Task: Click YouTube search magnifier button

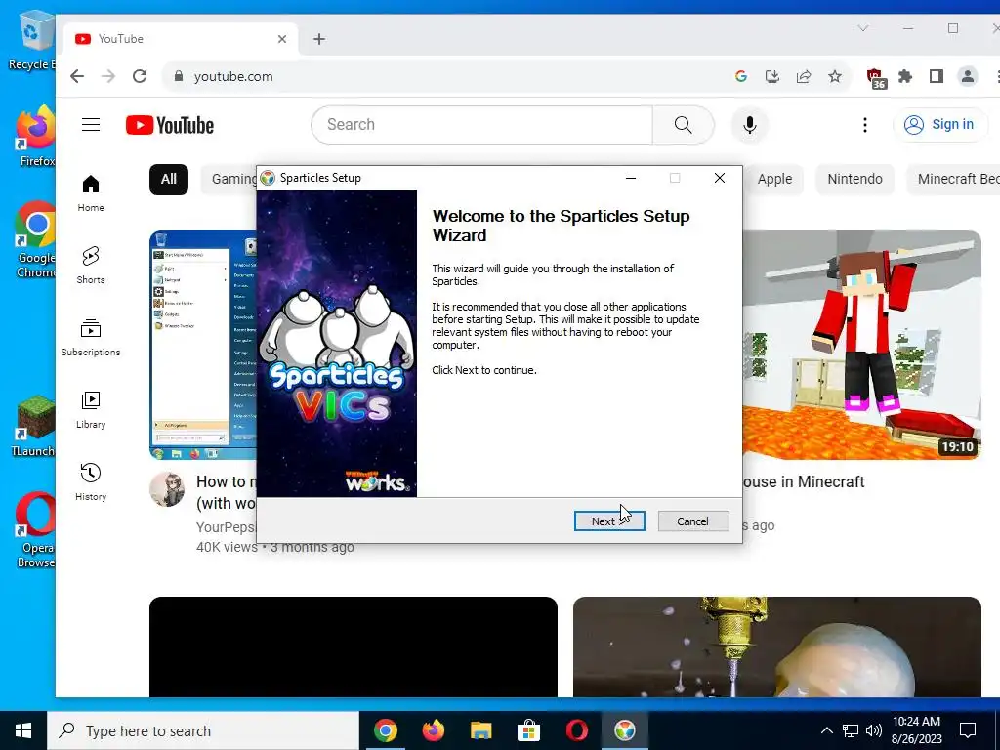Action: click(683, 125)
